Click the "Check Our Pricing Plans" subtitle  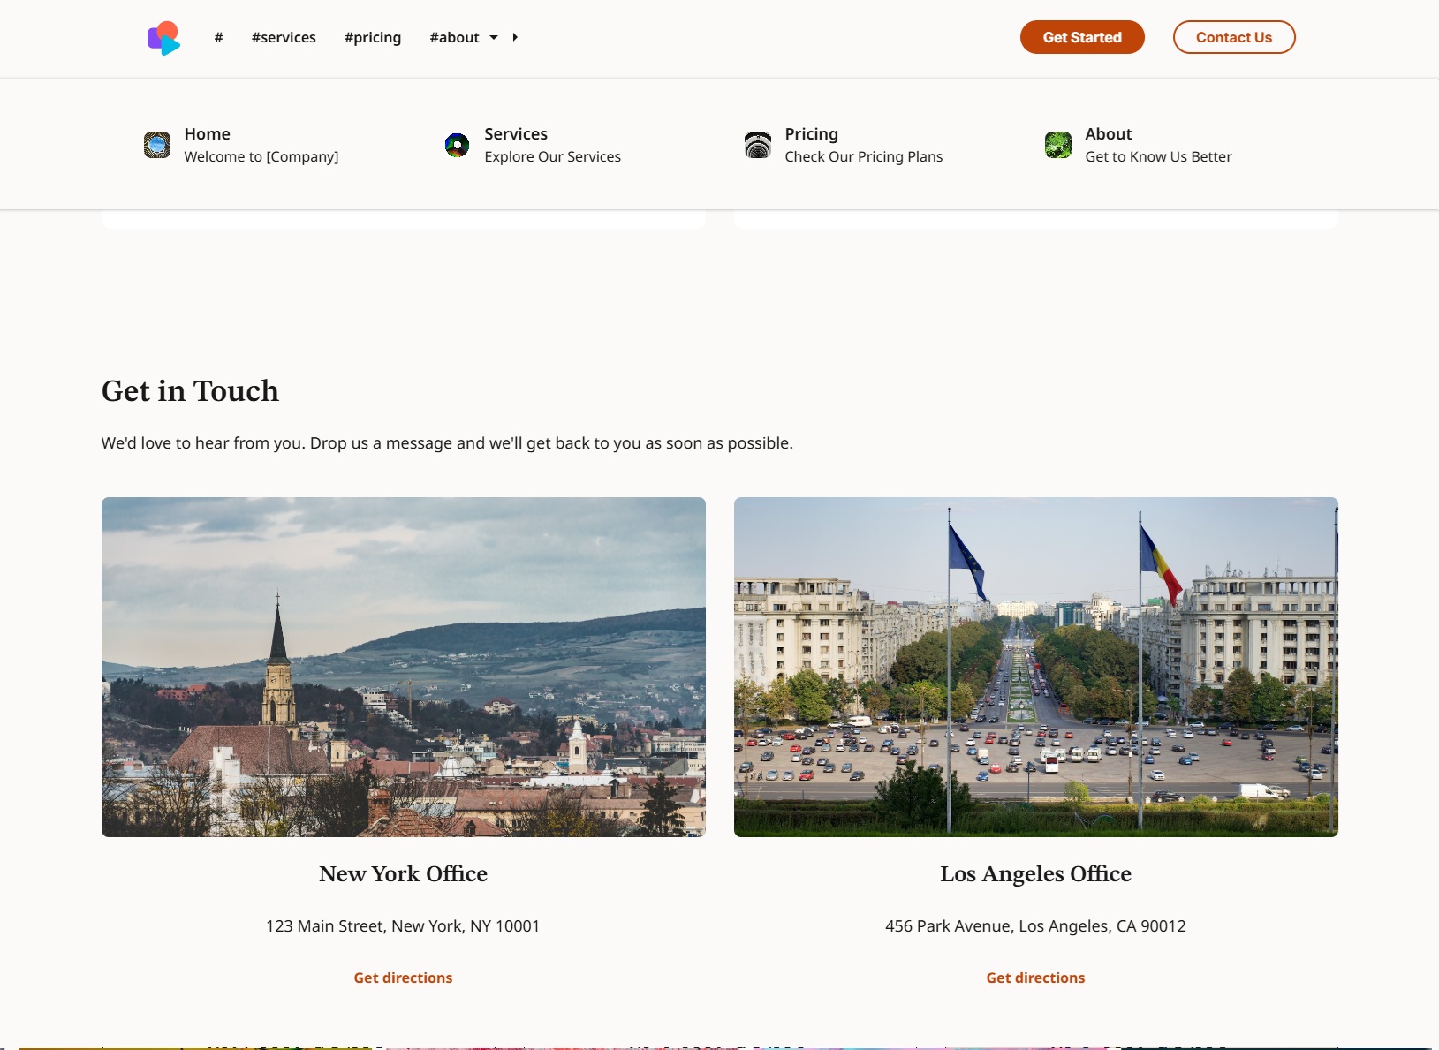click(863, 156)
